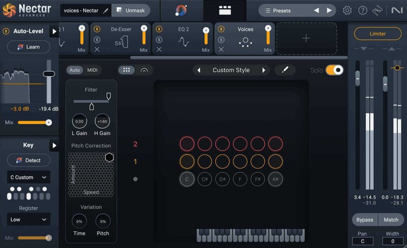Click the Learn button
This screenshot has width=407, height=248.
(x=28, y=47)
